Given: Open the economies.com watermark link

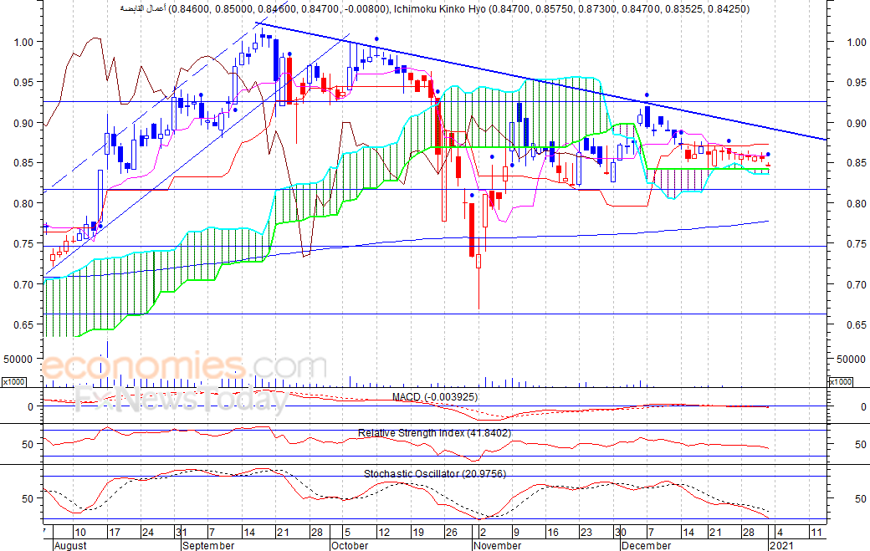Looking at the screenshot, I should [x=184, y=368].
